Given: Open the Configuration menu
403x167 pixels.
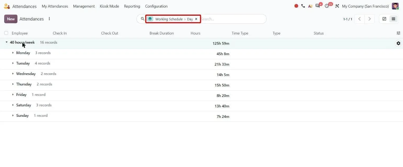Looking at the screenshot, I should 156,6.
